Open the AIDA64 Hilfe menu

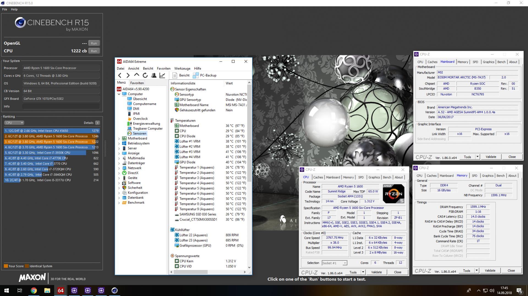(198, 69)
